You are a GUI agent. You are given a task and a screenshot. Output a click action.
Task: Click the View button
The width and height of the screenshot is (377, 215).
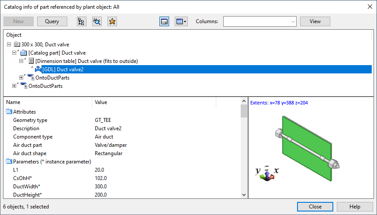click(315, 21)
